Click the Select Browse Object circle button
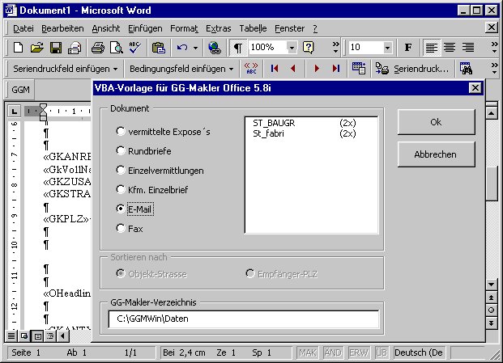 click(491, 310)
